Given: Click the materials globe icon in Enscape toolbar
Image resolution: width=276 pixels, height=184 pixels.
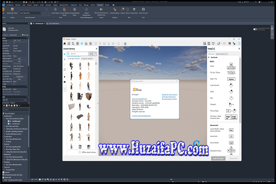Looking at the screenshot, I should point(90,43).
